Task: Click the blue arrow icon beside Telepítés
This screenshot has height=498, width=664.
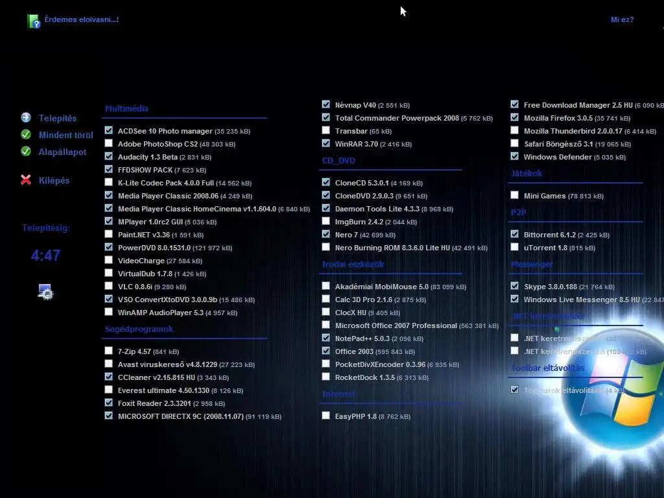Action: (x=26, y=117)
